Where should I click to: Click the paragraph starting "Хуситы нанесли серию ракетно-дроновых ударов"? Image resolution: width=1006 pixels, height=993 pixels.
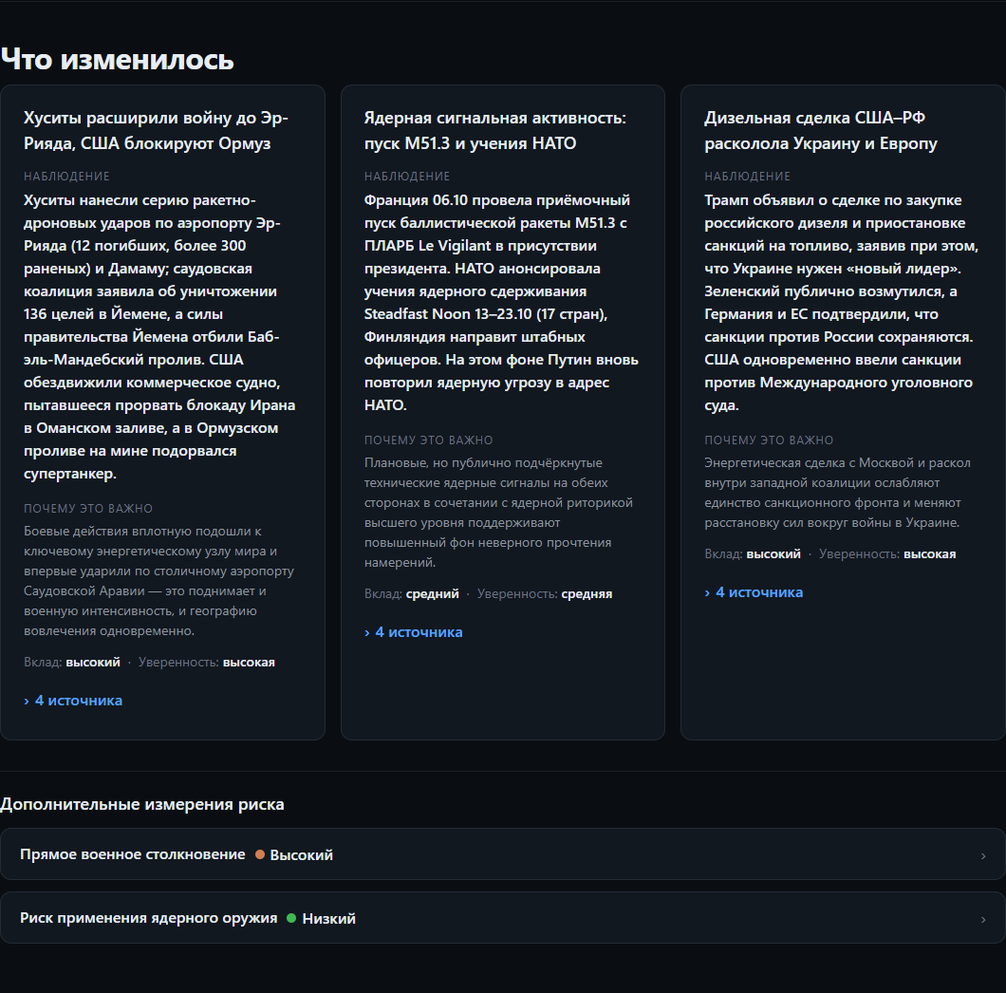[159, 337]
